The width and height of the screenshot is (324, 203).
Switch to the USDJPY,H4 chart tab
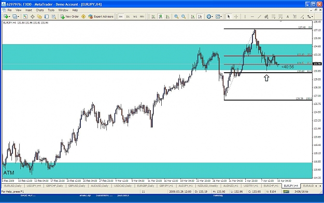pyautogui.click(x=34, y=186)
